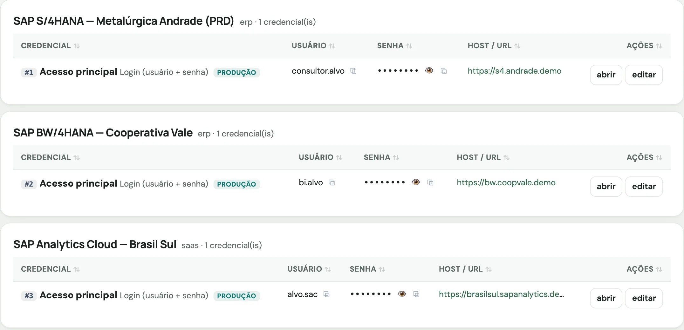Reveal password for consultor.alvo
Screen dimensions: 684x330
[x=429, y=70]
